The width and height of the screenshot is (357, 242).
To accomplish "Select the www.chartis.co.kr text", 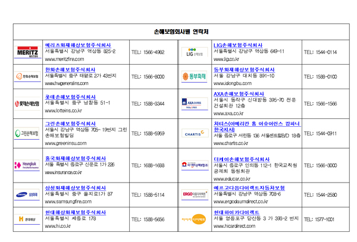I will click(x=231, y=143).
